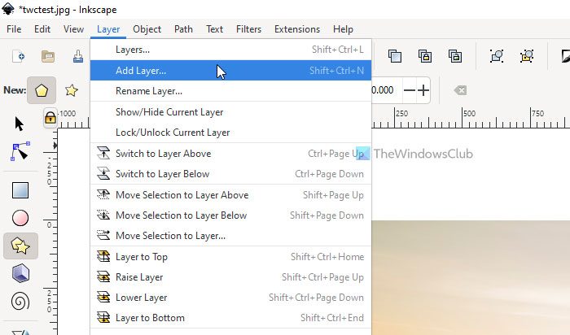
Task: Click the Save document toolbar icon
Action: (78, 56)
